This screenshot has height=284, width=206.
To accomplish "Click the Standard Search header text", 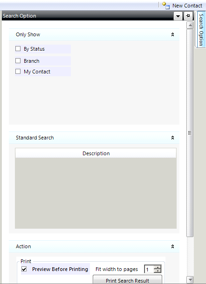I will tap(34, 138).
